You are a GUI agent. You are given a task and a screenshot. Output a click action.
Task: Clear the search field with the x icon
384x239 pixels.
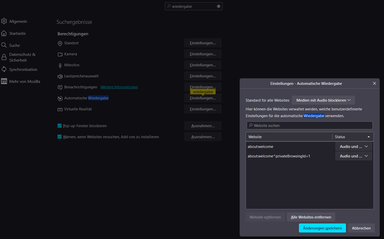[x=219, y=6]
